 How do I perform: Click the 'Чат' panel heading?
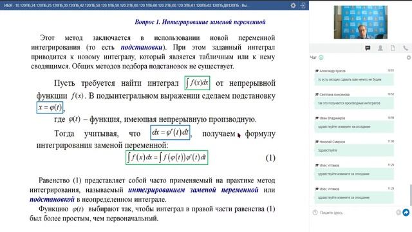tap(314, 57)
